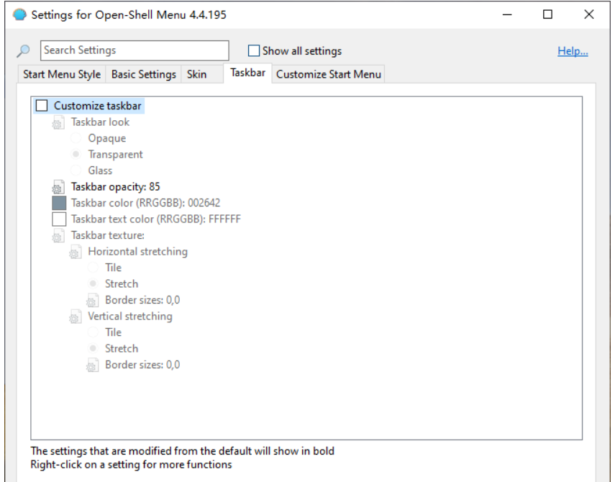The width and height of the screenshot is (615, 482).
Task: Click the Taskbar color swatch
Action: click(59, 203)
